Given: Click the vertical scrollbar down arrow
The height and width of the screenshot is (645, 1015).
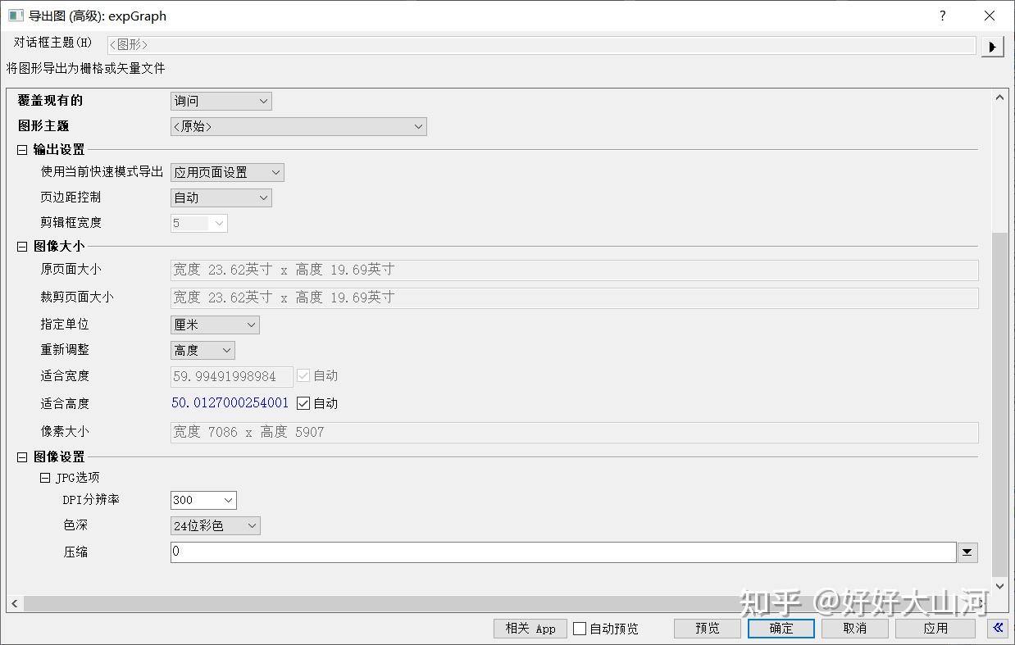Looking at the screenshot, I should click(999, 586).
